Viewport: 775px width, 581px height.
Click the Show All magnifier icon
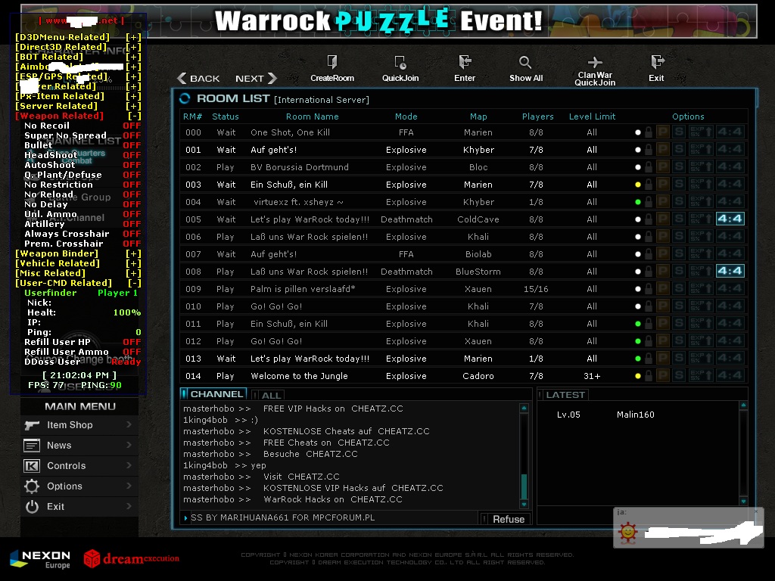[525, 62]
